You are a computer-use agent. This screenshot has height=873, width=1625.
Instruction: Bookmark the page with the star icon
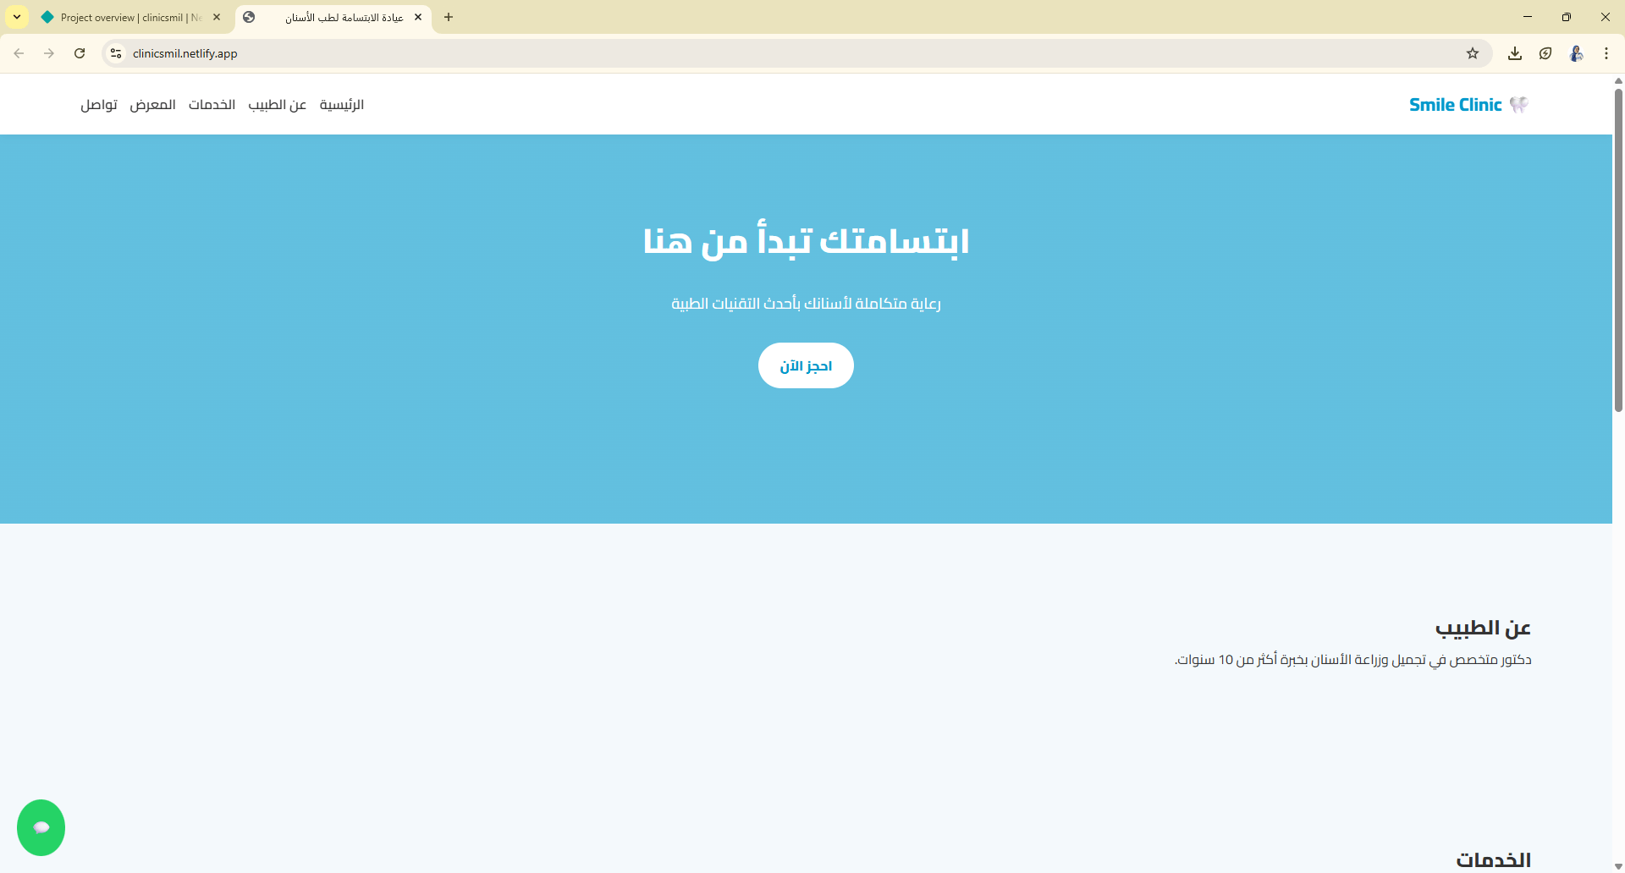1473,52
